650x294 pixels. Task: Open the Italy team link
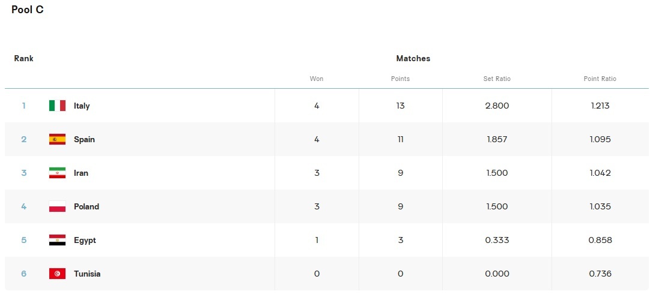coord(82,106)
